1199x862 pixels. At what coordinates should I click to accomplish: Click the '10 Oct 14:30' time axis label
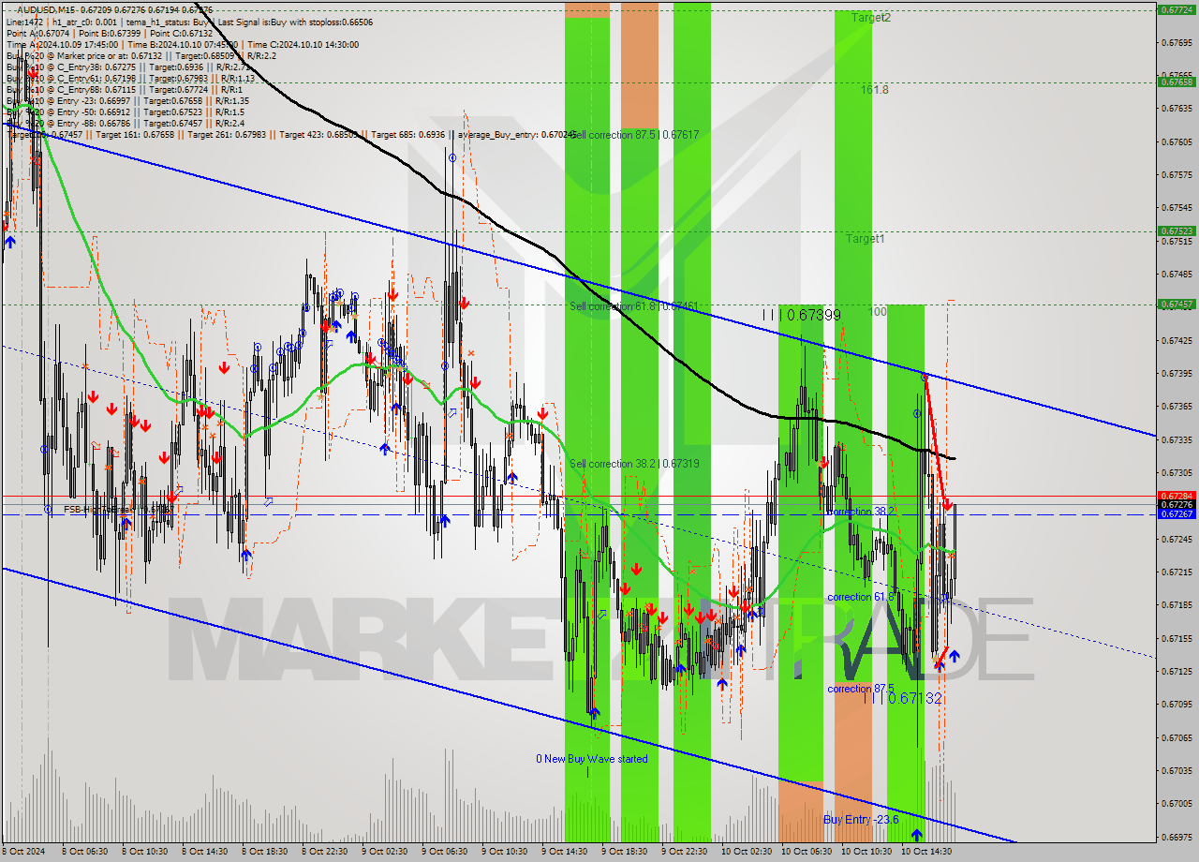(x=925, y=852)
